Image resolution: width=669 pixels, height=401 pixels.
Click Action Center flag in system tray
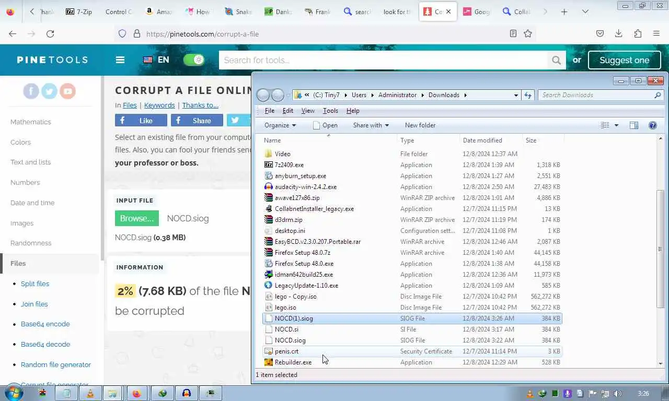click(x=593, y=394)
